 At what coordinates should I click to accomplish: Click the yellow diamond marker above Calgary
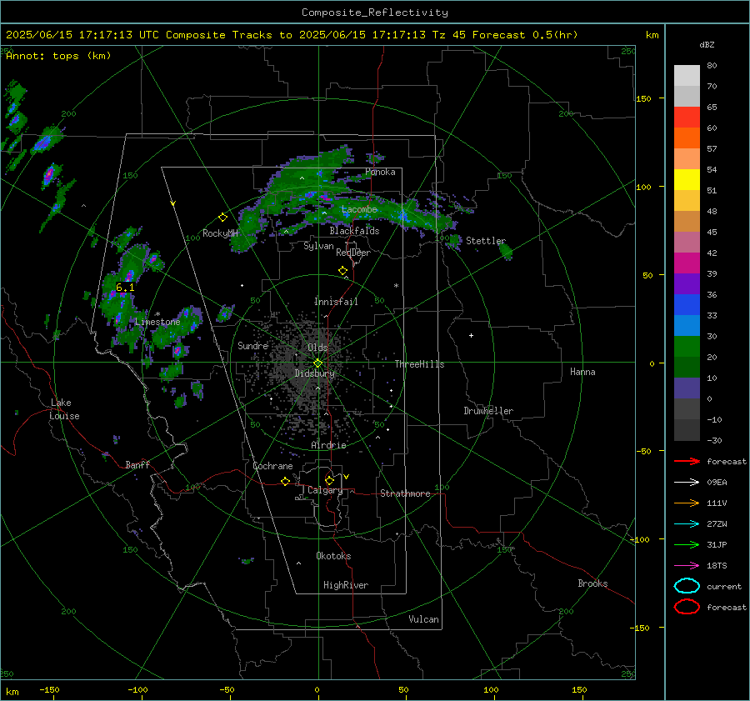click(329, 480)
